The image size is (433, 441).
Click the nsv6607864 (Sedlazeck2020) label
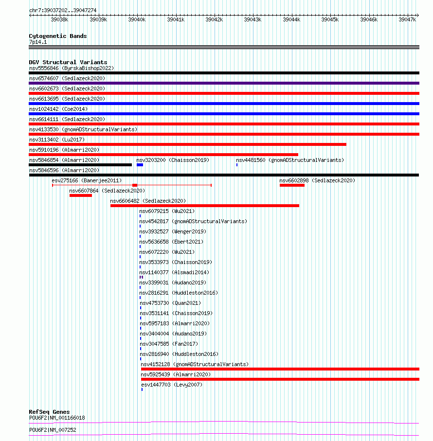107,191
